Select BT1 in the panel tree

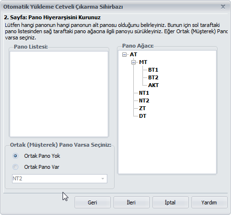coord(153,70)
